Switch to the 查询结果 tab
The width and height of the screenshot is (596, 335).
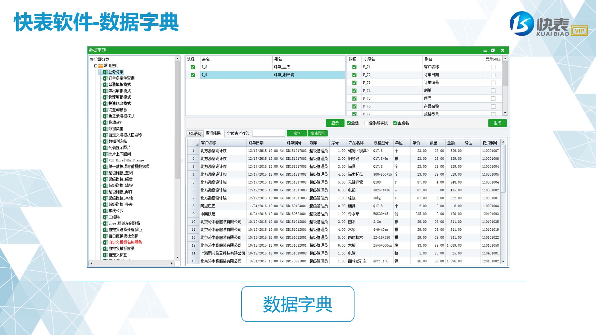(213, 133)
